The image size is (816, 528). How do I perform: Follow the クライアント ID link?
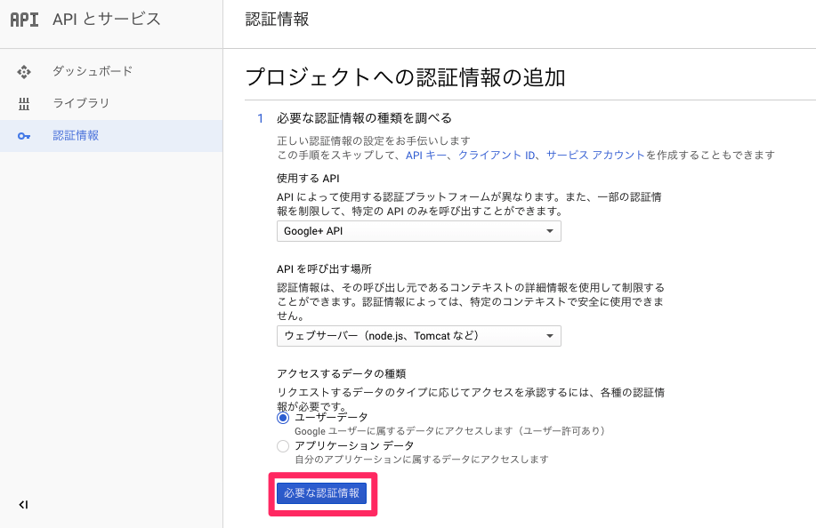coord(497,155)
